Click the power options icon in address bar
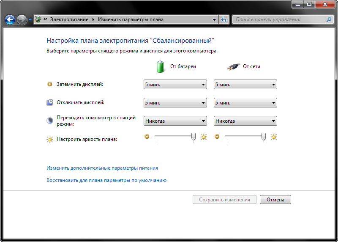 pos(38,19)
